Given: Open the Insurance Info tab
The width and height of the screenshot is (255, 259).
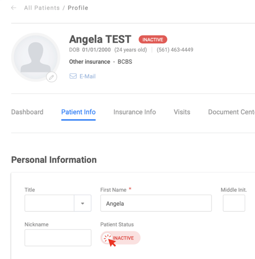Looking at the screenshot, I should tap(135, 112).
